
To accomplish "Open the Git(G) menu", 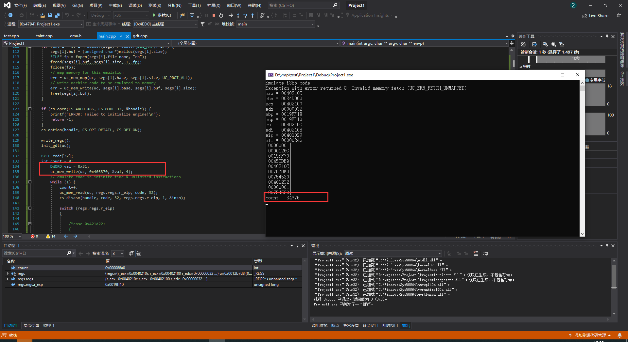I will coord(78,6).
